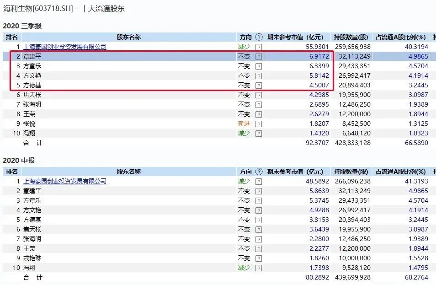Click question icon in 三季报 上海豪园 row
This screenshot has height=285, width=436.
tap(259, 47)
